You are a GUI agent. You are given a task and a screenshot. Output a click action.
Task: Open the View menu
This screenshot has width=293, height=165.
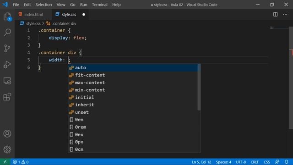(61, 5)
